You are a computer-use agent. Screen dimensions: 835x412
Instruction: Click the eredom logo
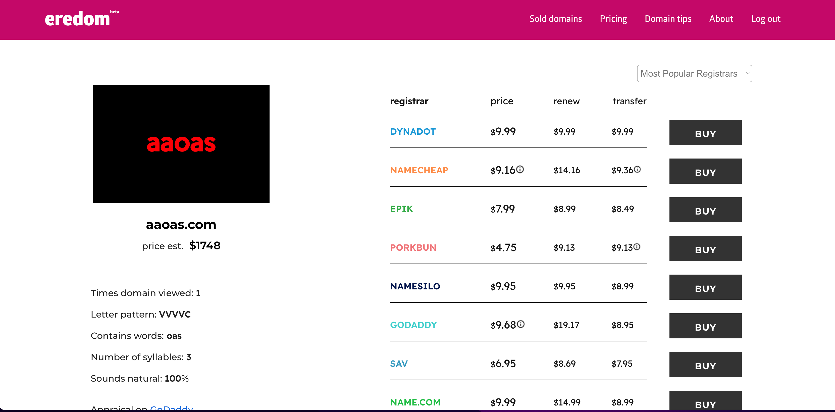[78, 19]
